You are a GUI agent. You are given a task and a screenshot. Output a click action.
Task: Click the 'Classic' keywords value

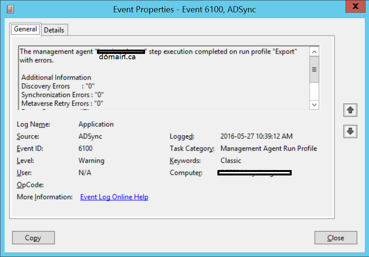click(231, 160)
